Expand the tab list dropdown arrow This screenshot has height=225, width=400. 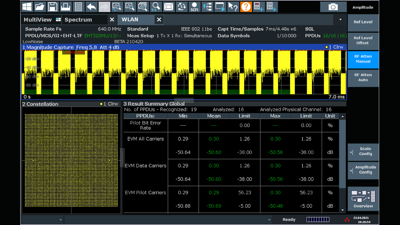pyautogui.click(x=340, y=20)
